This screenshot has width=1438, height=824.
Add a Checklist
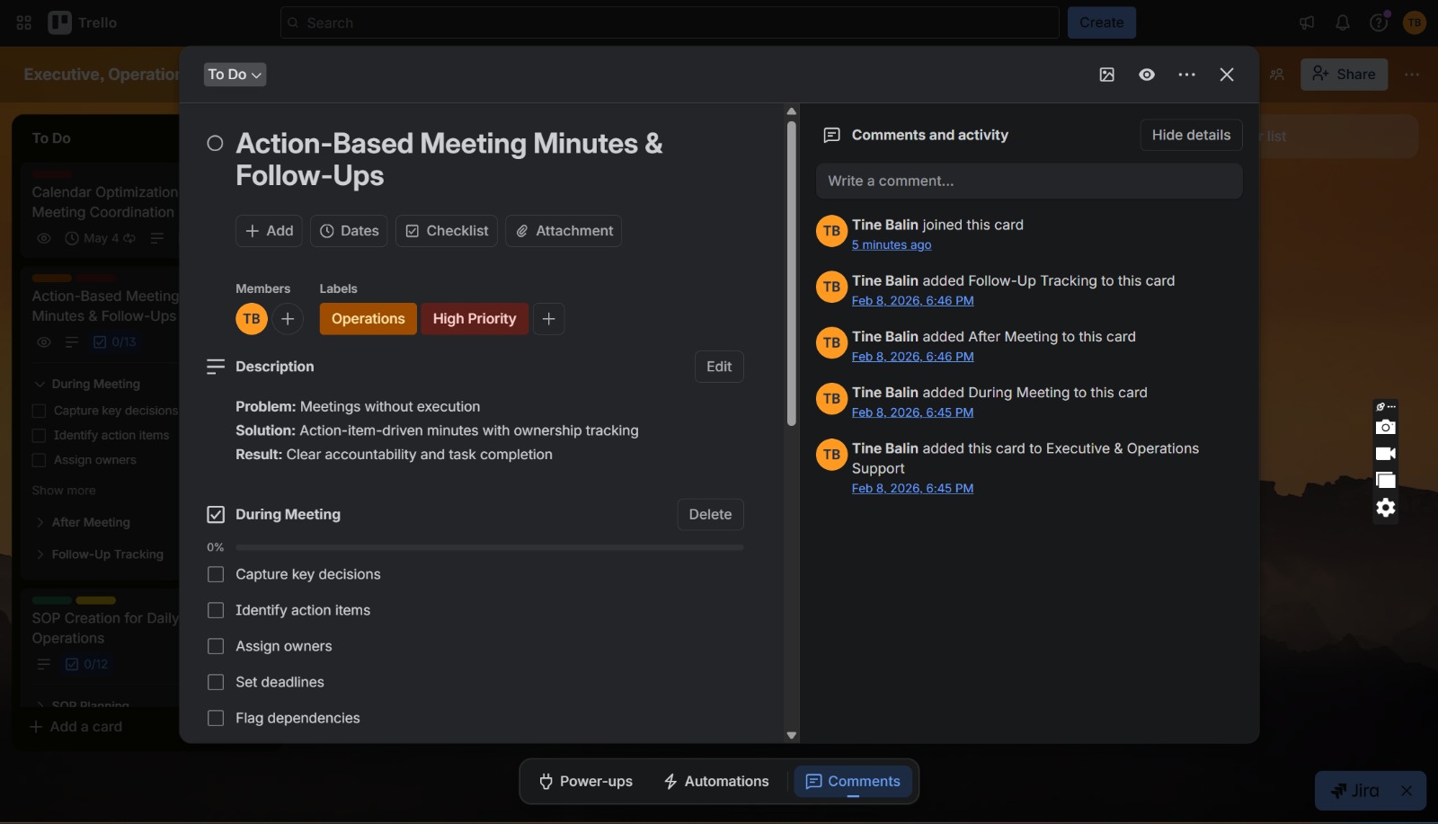point(447,231)
